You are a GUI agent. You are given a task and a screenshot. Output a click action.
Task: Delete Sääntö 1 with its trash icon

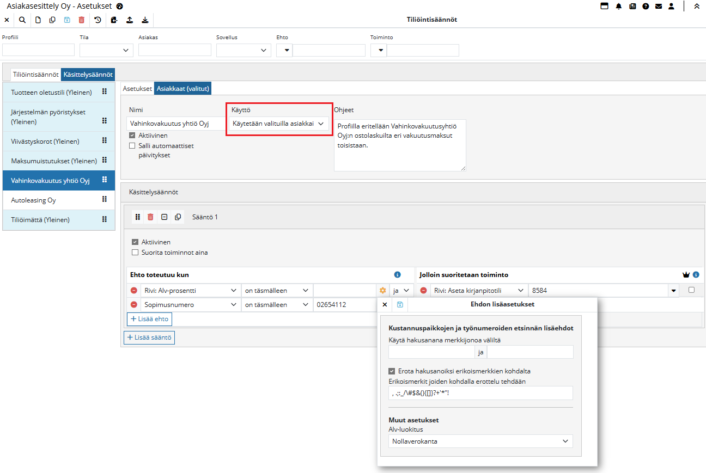pos(151,217)
